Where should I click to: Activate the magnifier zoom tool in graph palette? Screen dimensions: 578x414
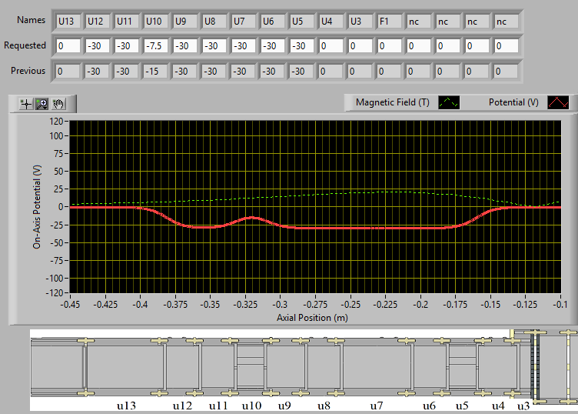[42, 104]
